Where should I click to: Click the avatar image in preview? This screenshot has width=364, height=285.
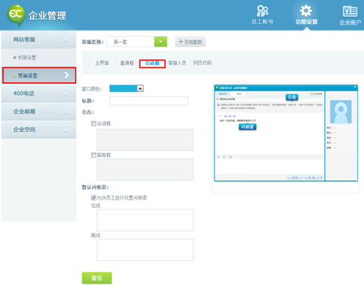coord(341,111)
